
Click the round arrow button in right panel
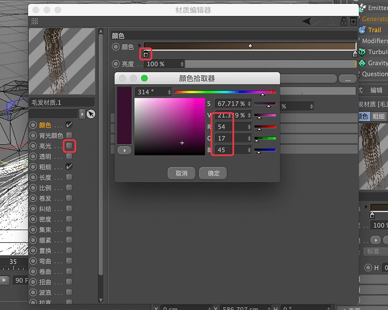[375, 240]
